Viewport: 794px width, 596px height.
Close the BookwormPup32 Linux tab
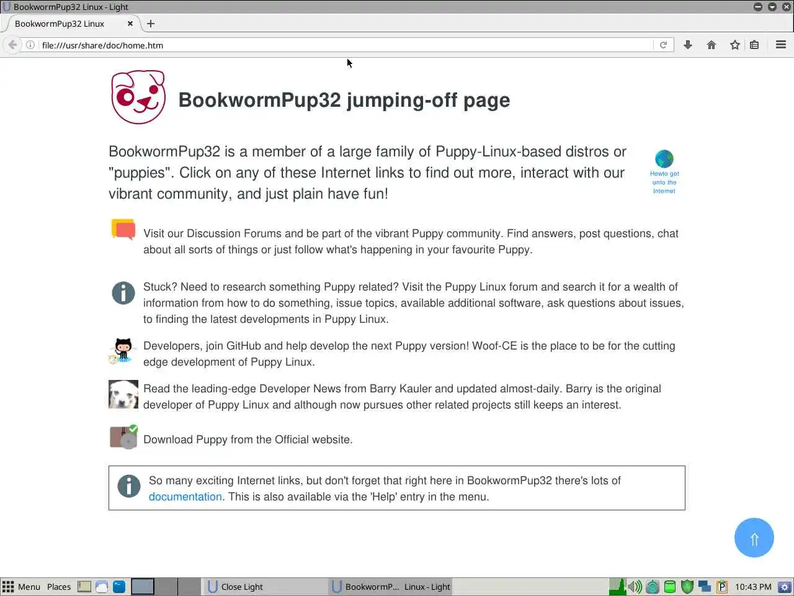pyautogui.click(x=130, y=24)
